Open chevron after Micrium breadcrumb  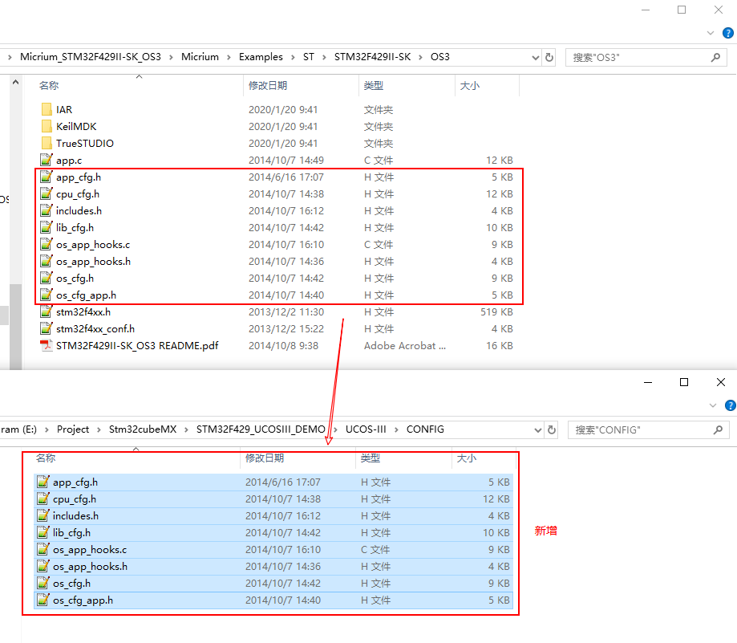[229, 57]
